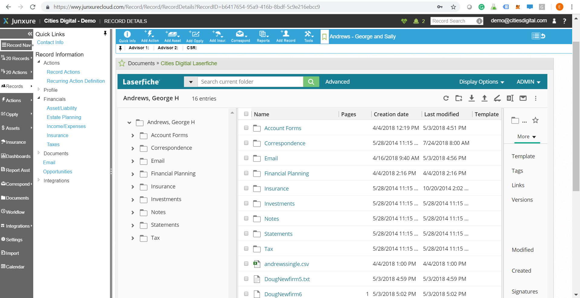This screenshot has height=298, width=580.
Task: Check the Financial Planning row checkbox
Action: (246, 173)
